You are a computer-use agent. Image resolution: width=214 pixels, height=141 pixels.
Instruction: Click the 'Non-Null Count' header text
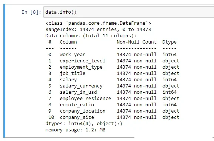(x=137, y=42)
